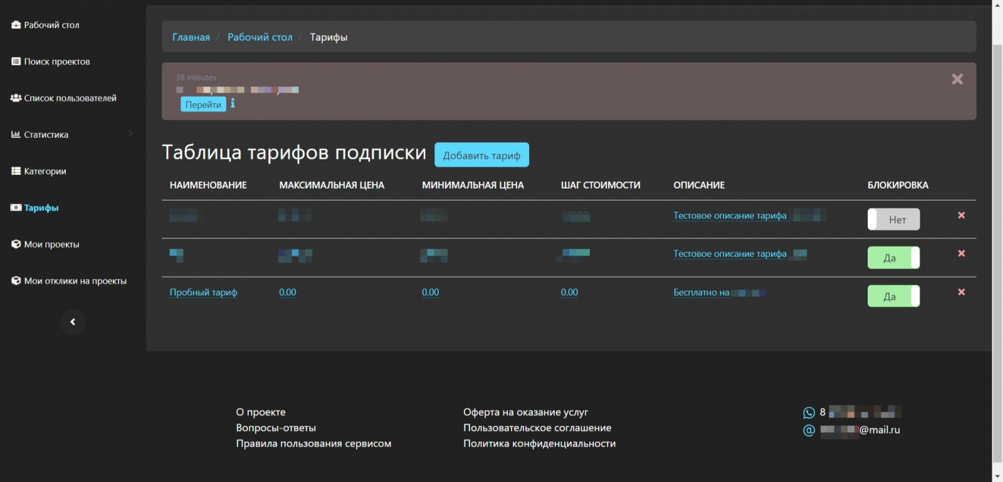
Task: Click the red X in the first tariff row
Action: [961, 216]
